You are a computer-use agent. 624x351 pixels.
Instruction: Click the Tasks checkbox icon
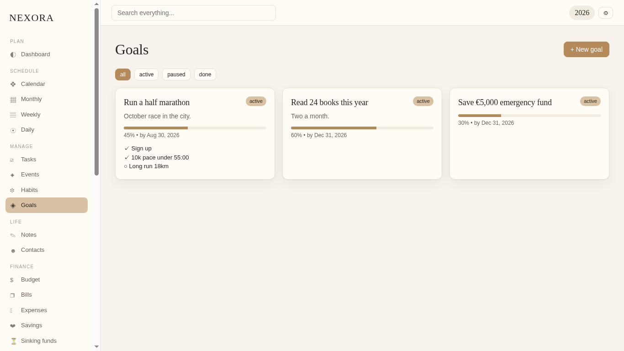click(x=13, y=160)
